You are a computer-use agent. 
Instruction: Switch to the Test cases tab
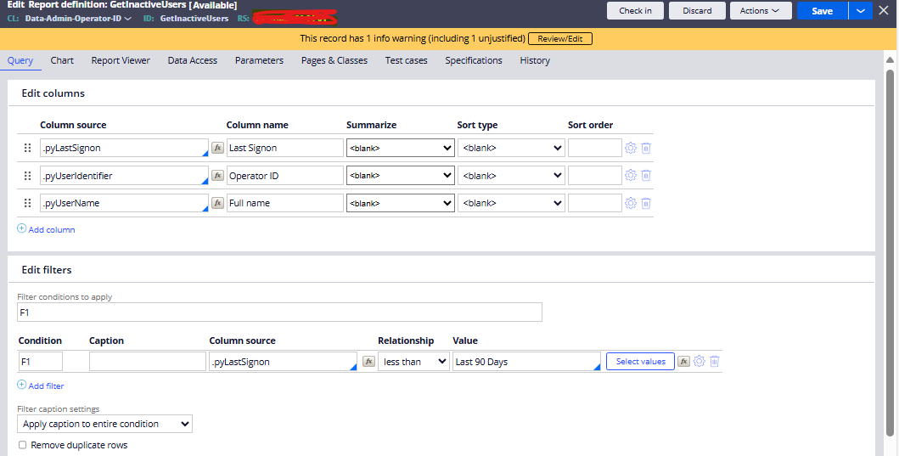(406, 60)
